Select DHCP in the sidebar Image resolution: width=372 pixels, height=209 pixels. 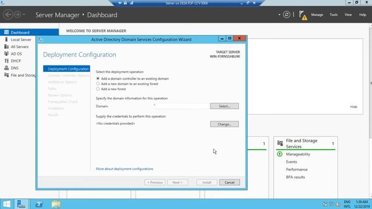tap(16, 61)
